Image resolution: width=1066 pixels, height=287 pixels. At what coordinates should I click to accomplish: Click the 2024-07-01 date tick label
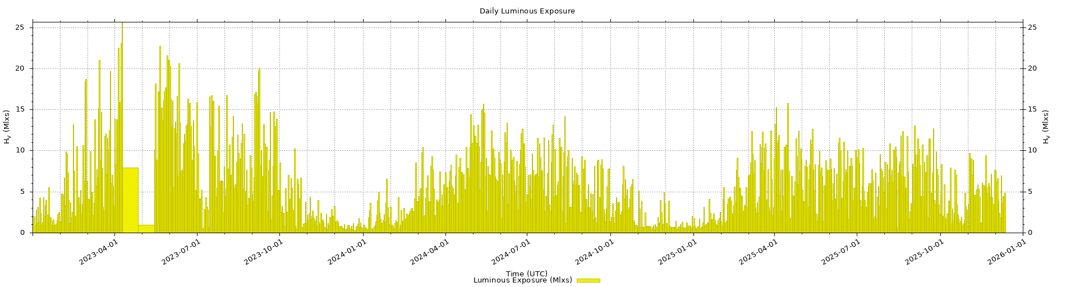click(x=512, y=252)
